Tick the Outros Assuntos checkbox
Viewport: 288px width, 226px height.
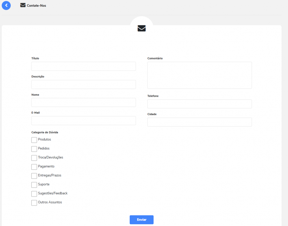click(x=34, y=203)
